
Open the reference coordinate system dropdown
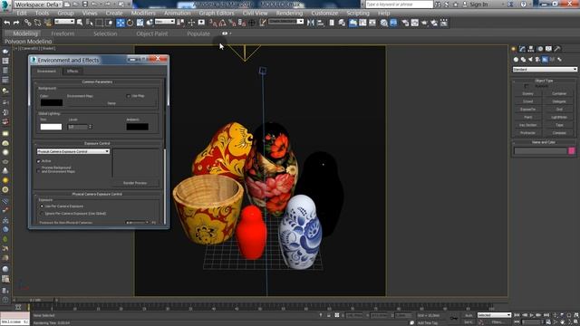(x=165, y=22)
